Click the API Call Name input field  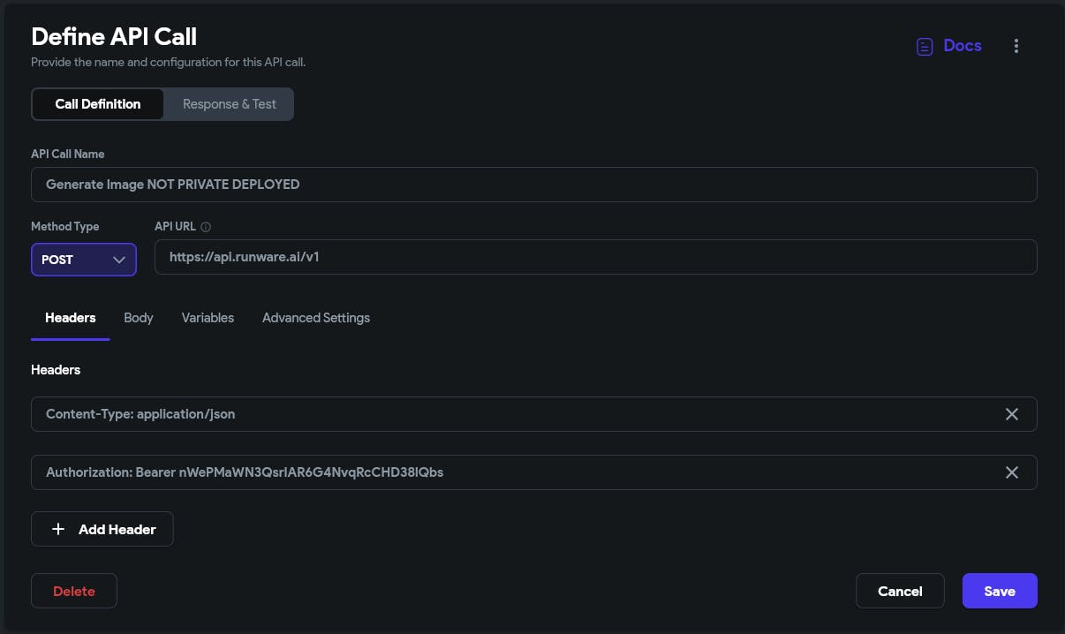click(x=533, y=185)
